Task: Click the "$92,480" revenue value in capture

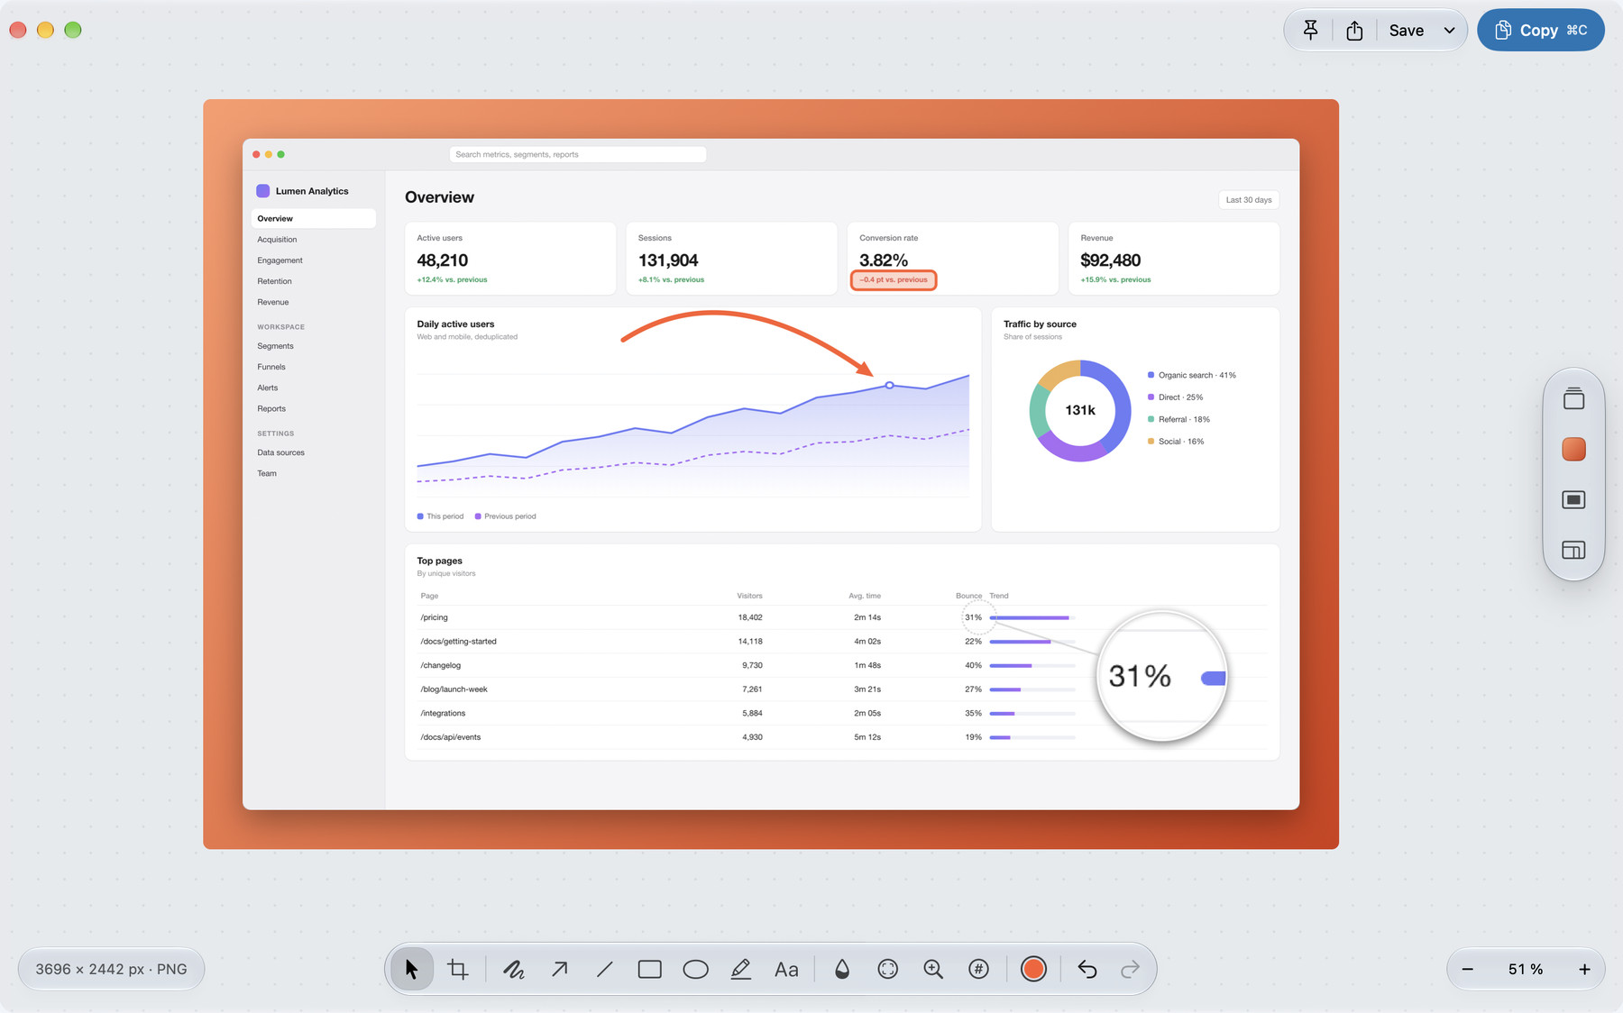Action: [x=1110, y=260]
